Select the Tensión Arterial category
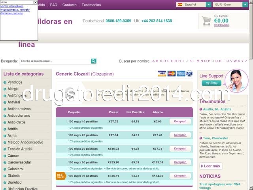Viewport: 253px width, 190px height. point(20,149)
